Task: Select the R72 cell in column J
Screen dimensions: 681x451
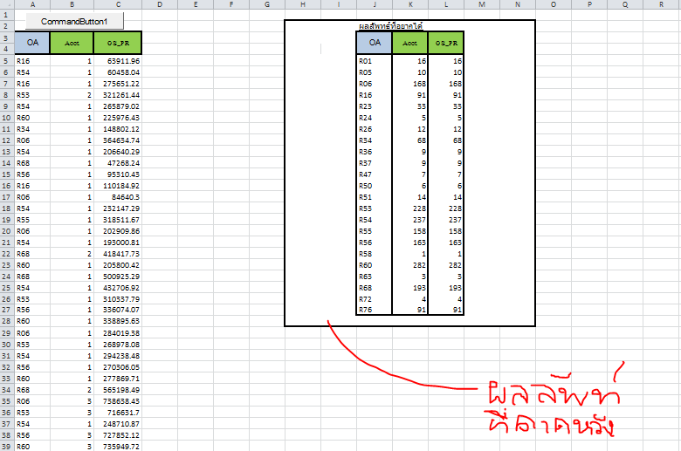Action: pos(374,298)
